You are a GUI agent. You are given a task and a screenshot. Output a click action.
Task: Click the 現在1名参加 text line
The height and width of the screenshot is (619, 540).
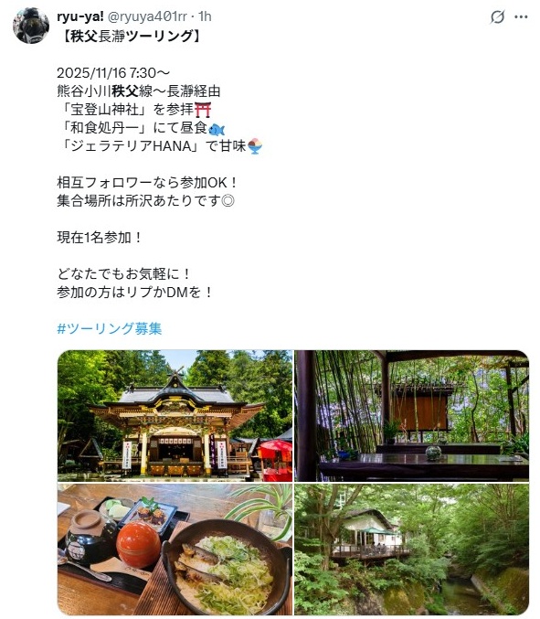click(x=99, y=237)
